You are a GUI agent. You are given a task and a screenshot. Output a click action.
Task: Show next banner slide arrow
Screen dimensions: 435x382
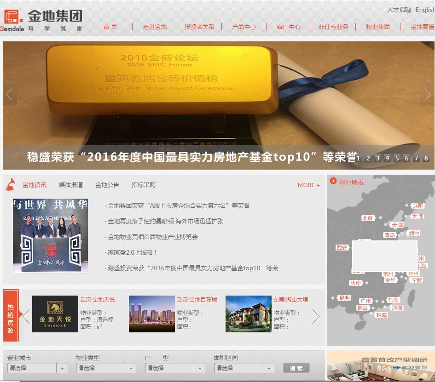(x=428, y=95)
